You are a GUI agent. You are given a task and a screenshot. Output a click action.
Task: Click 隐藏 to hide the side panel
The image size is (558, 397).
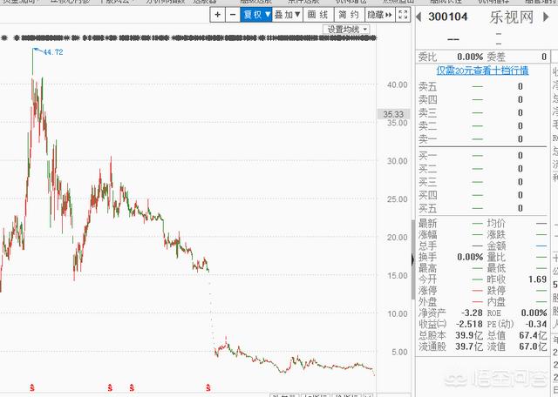(379, 15)
